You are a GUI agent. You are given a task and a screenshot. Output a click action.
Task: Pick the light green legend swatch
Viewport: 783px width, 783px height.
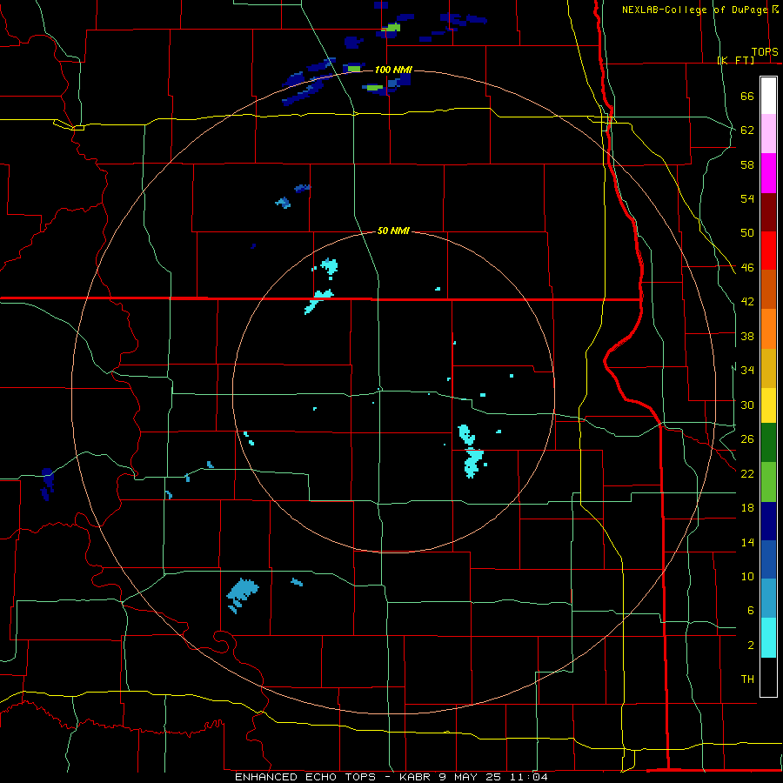768,482
